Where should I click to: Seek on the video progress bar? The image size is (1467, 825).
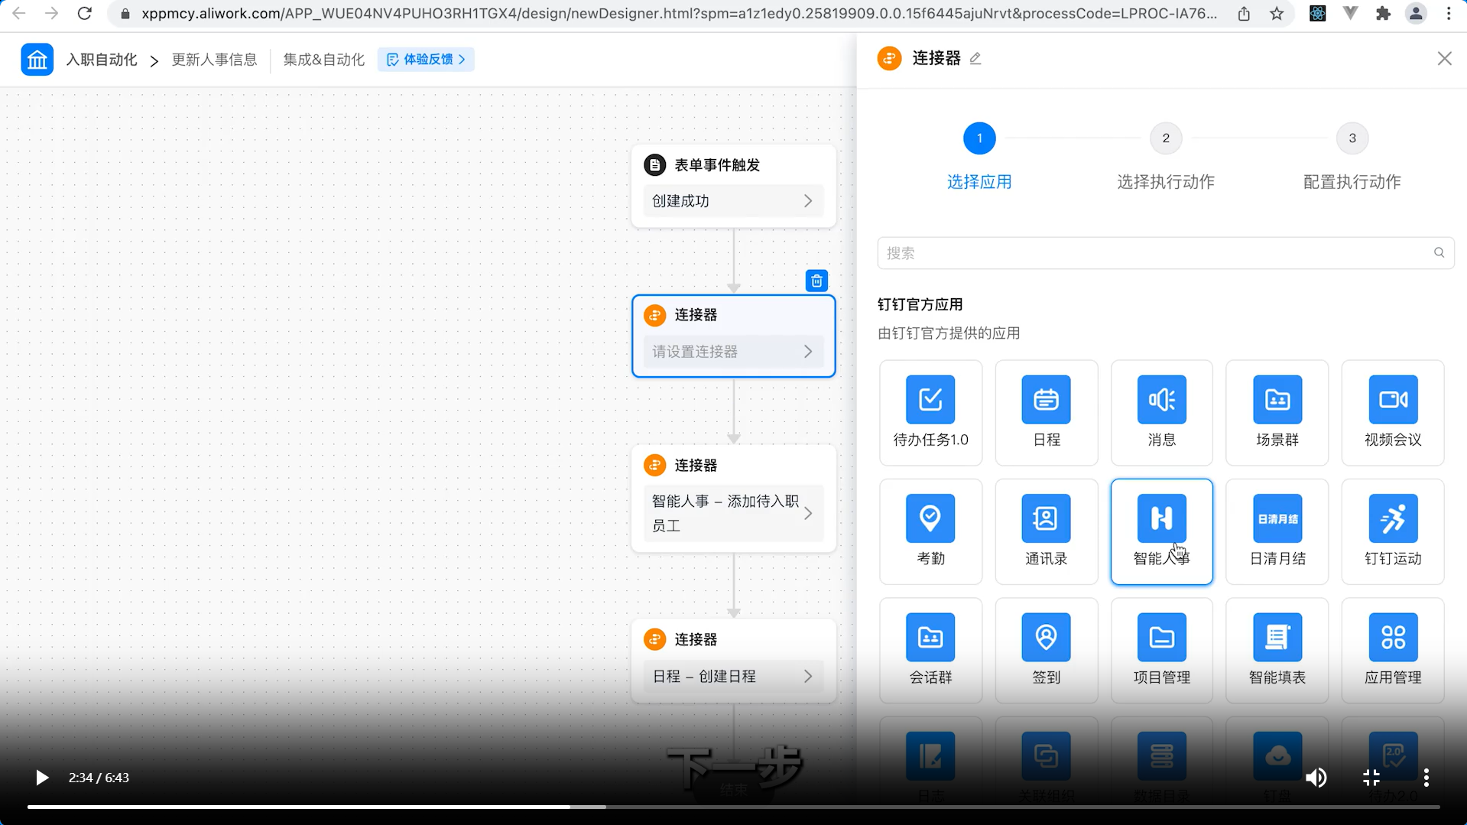click(733, 807)
